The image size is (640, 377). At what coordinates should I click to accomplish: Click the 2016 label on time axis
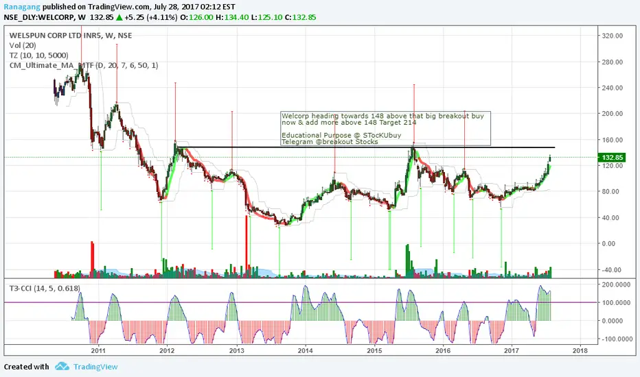(x=444, y=350)
